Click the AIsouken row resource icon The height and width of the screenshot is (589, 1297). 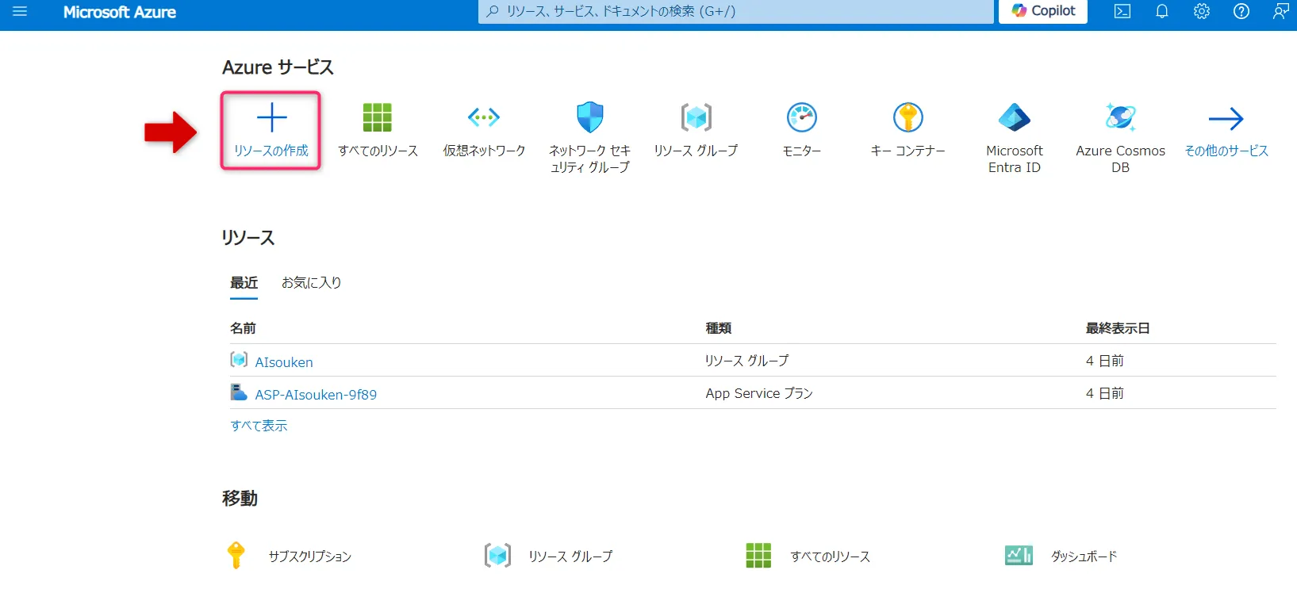[239, 360]
